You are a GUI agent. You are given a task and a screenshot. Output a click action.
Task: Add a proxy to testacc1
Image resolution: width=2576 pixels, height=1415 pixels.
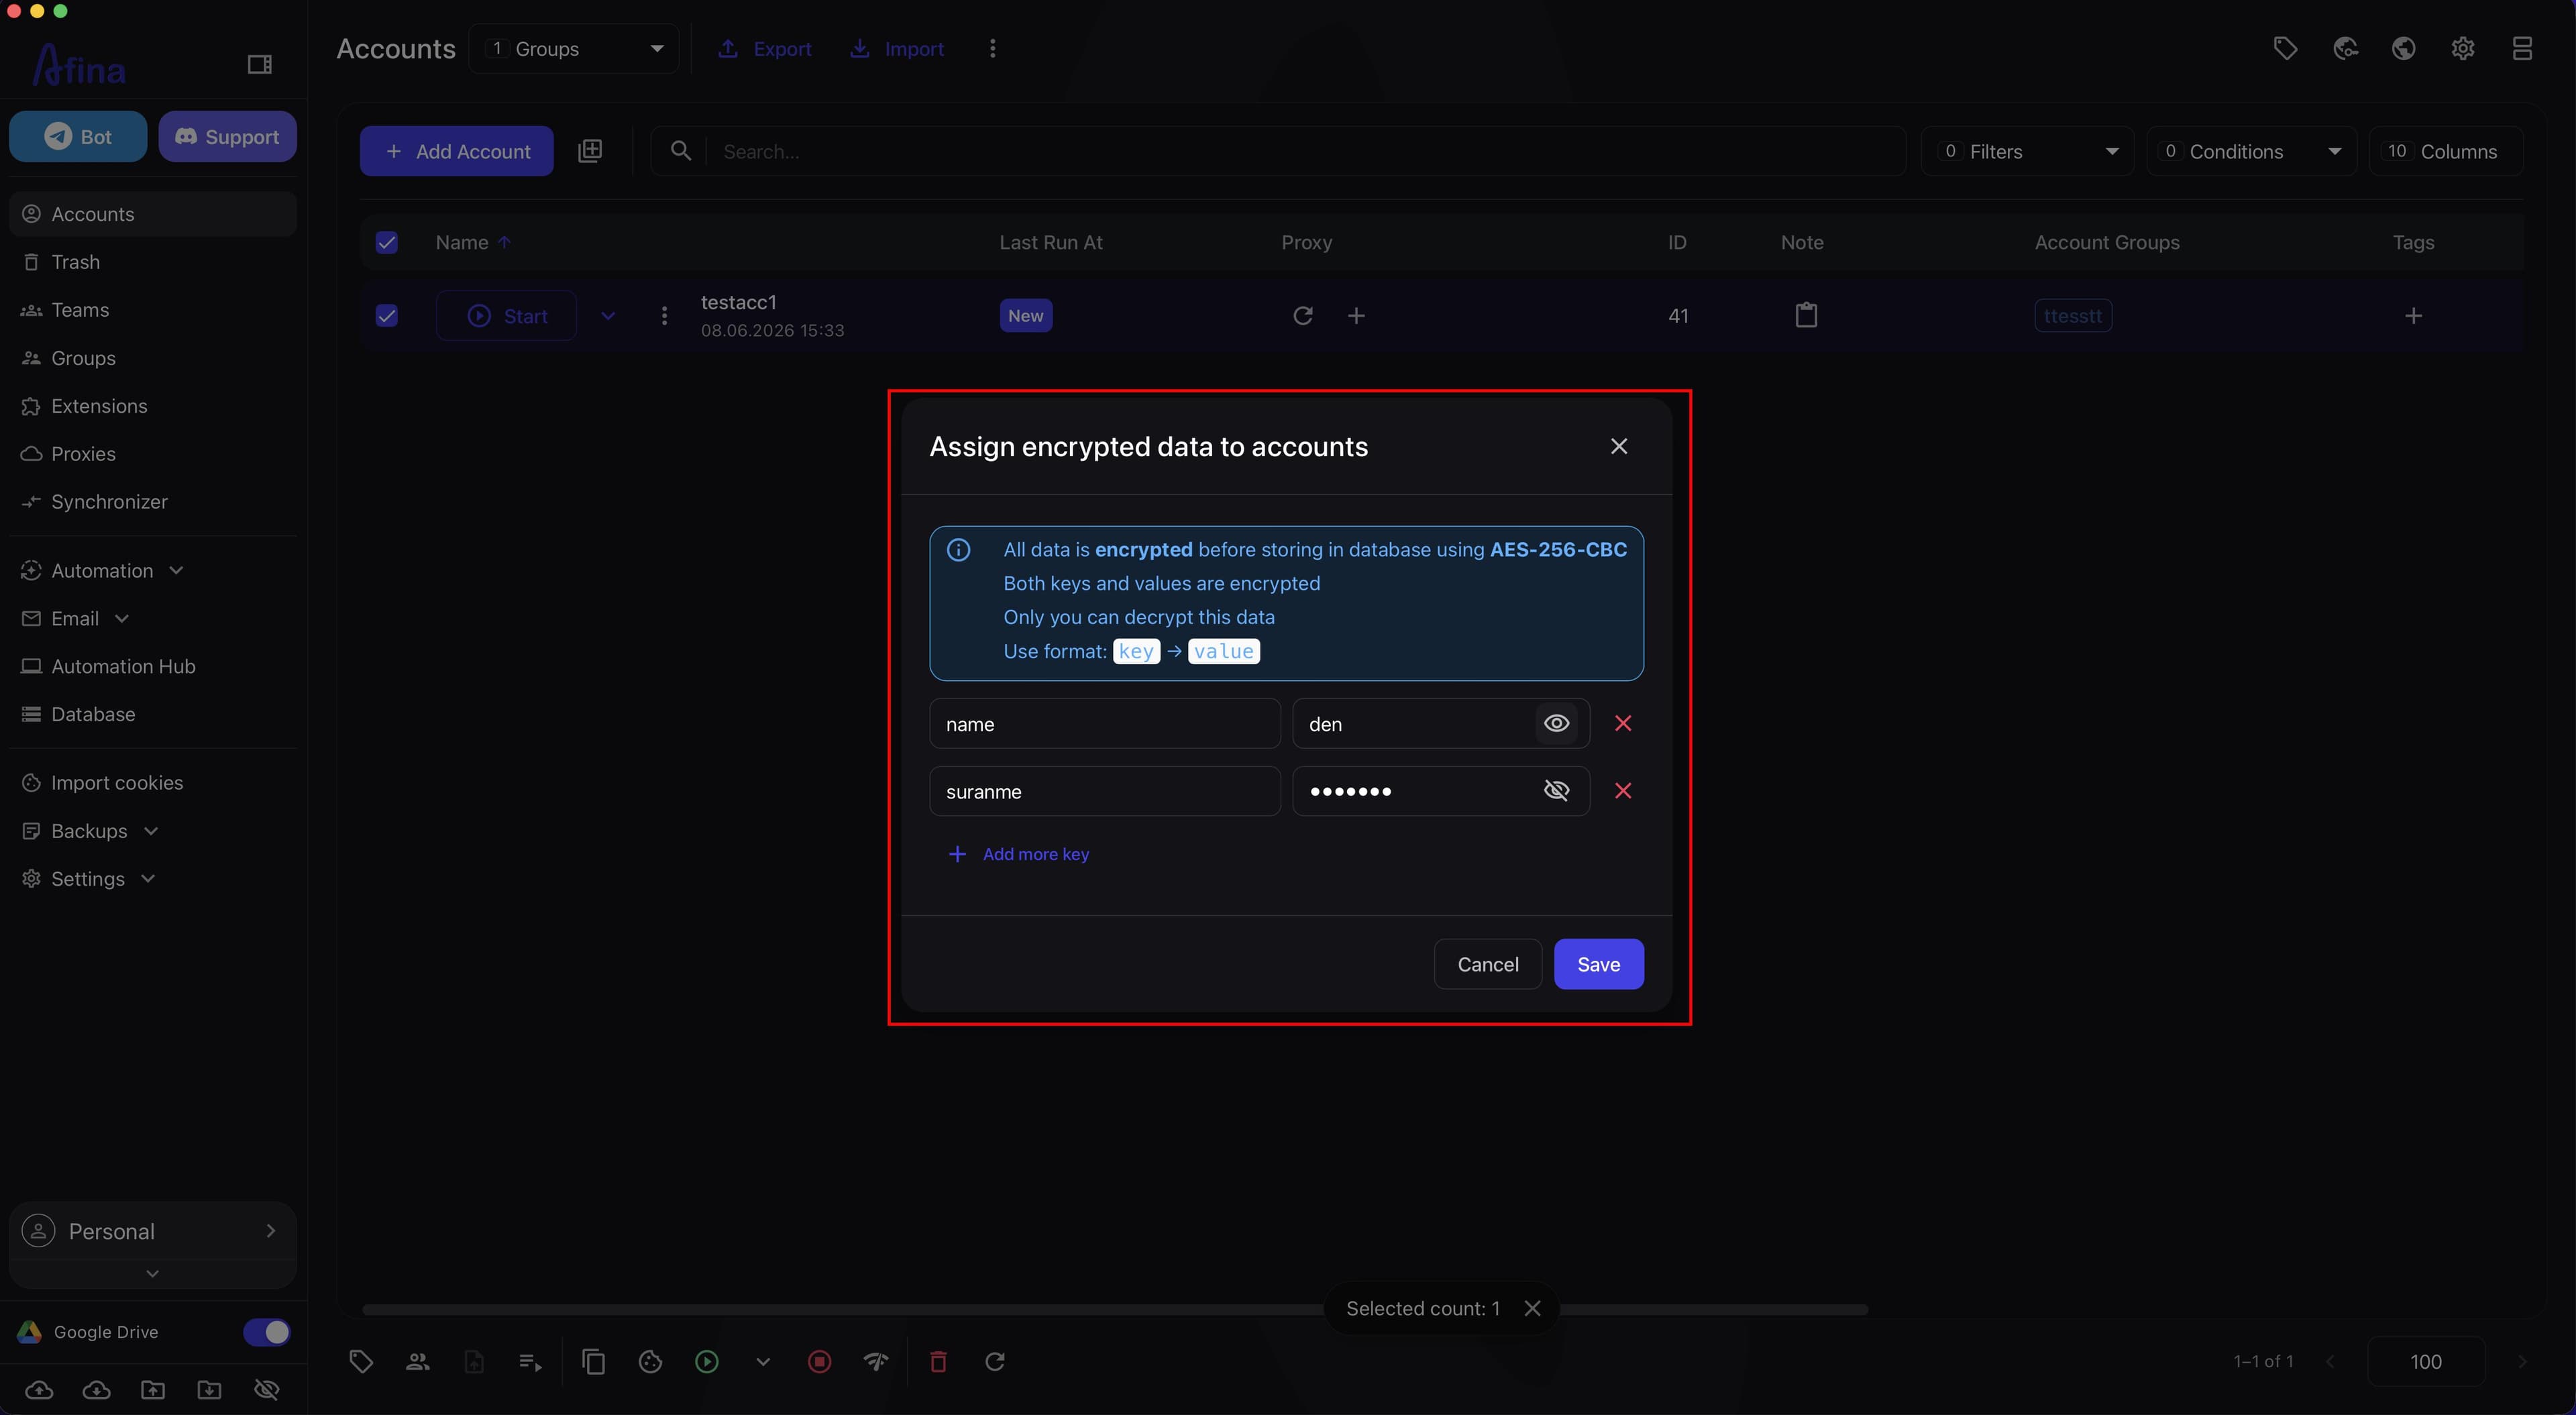click(x=1355, y=316)
